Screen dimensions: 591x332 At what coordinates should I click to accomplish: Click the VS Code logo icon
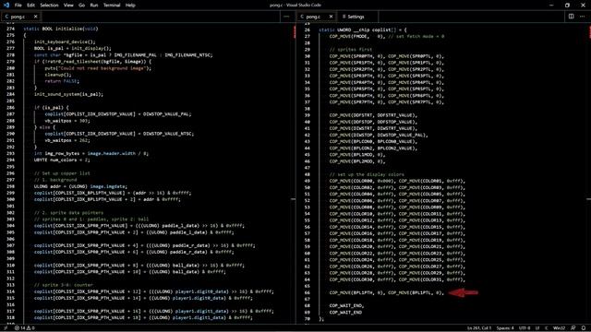click(x=6, y=6)
